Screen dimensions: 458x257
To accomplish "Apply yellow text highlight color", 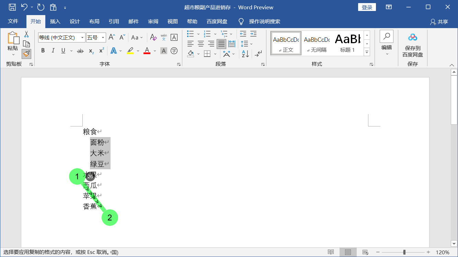I will tap(130, 51).
